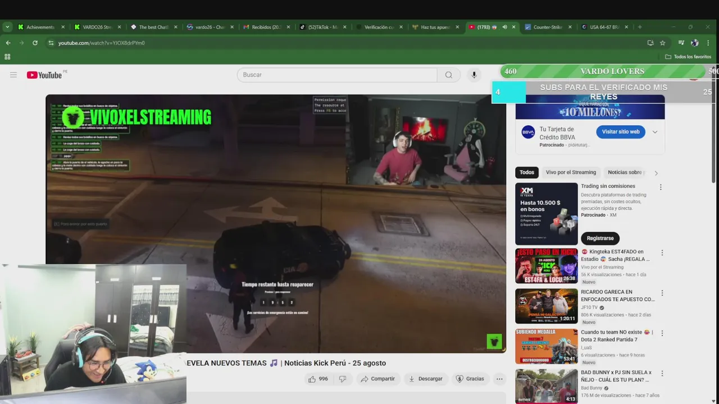
Task: Switch to the Recibidos Gmail tab
Action: coord(266,27)
